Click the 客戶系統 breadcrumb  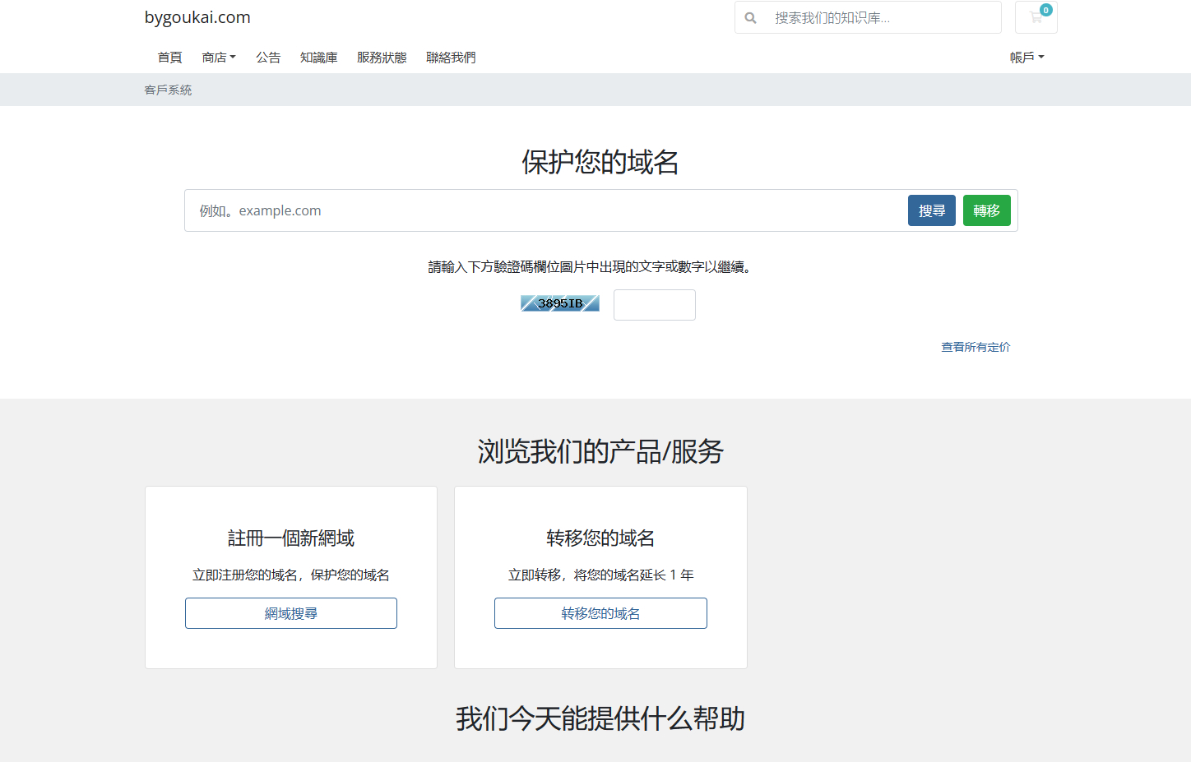168,90
